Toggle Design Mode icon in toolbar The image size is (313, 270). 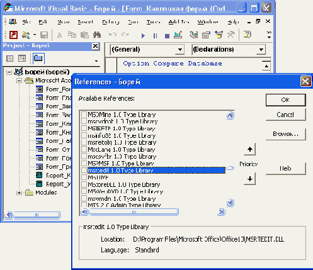pos(178,35)
